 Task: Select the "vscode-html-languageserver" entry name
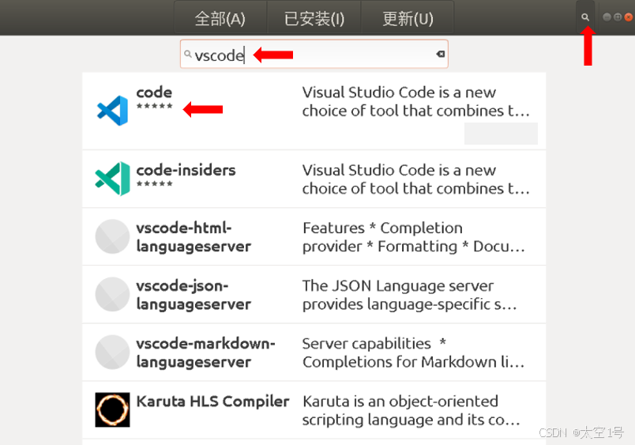(194, 237)
